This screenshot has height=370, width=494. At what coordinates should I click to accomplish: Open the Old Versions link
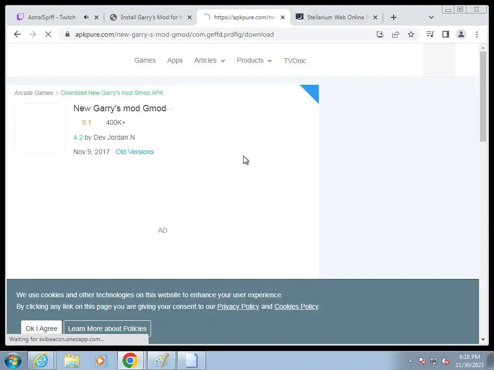(135, 152)
